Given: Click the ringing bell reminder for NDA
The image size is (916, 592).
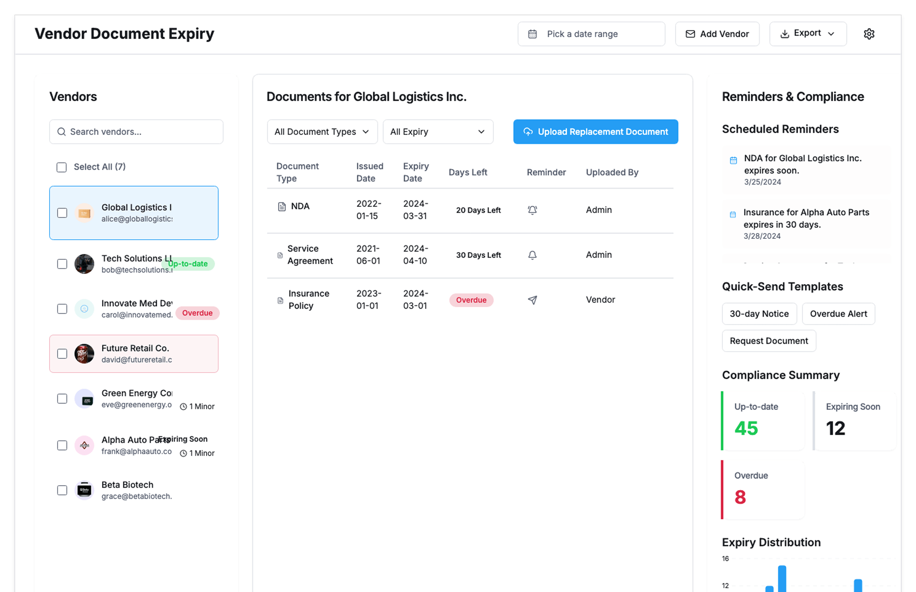Looking at the screenshot, I should point(532,210).
